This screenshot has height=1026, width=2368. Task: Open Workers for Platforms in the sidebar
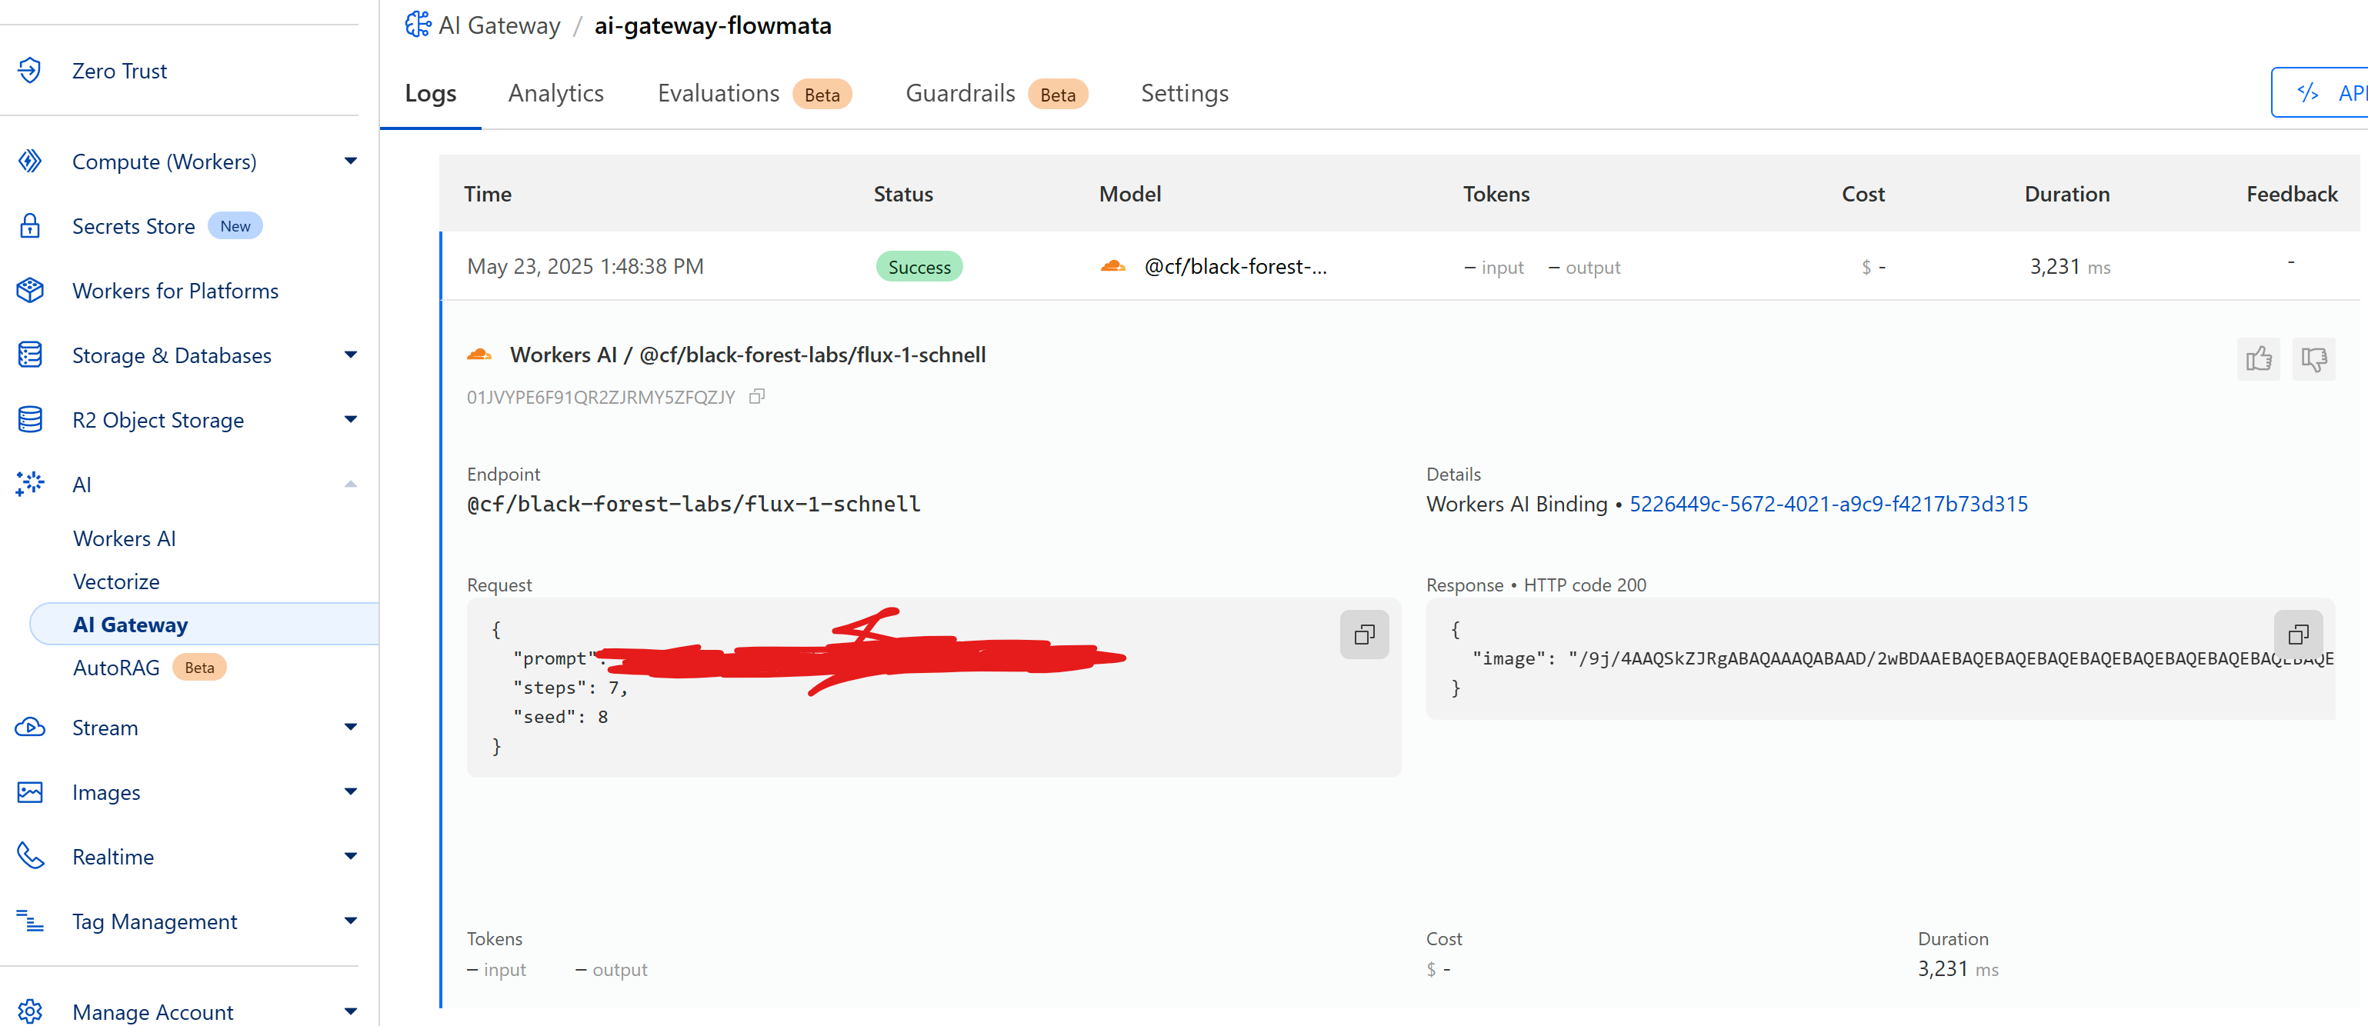175,291
